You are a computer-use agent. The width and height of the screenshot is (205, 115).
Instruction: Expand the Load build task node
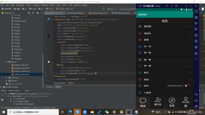11,99
